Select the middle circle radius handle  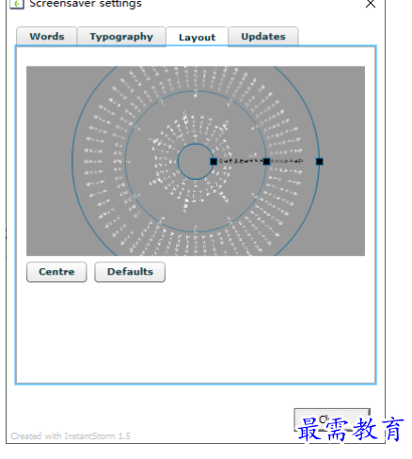click(266, 162)
